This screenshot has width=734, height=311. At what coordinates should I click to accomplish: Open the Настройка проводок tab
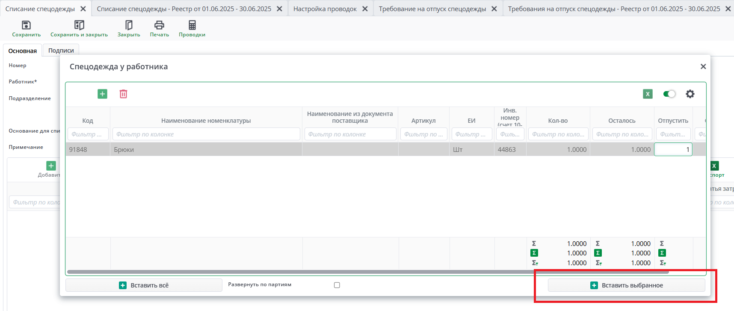325,9
